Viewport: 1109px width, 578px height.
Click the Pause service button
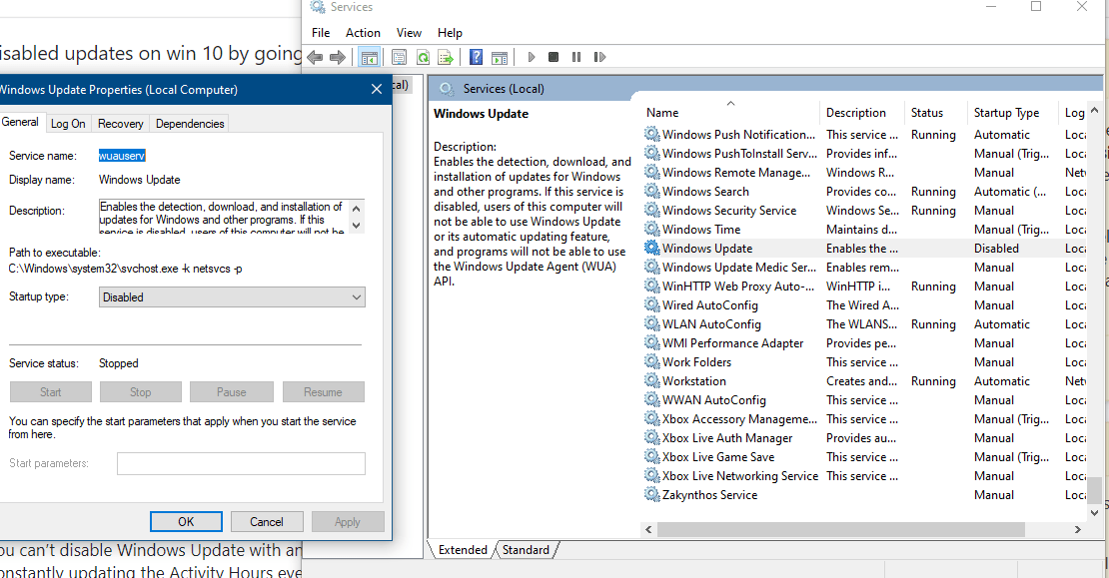pyautogui.click(x=231, y=391)
